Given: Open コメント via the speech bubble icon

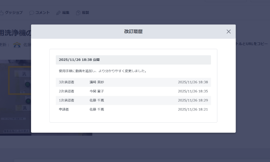Looking at the screenshot, I should coord(32,13).
